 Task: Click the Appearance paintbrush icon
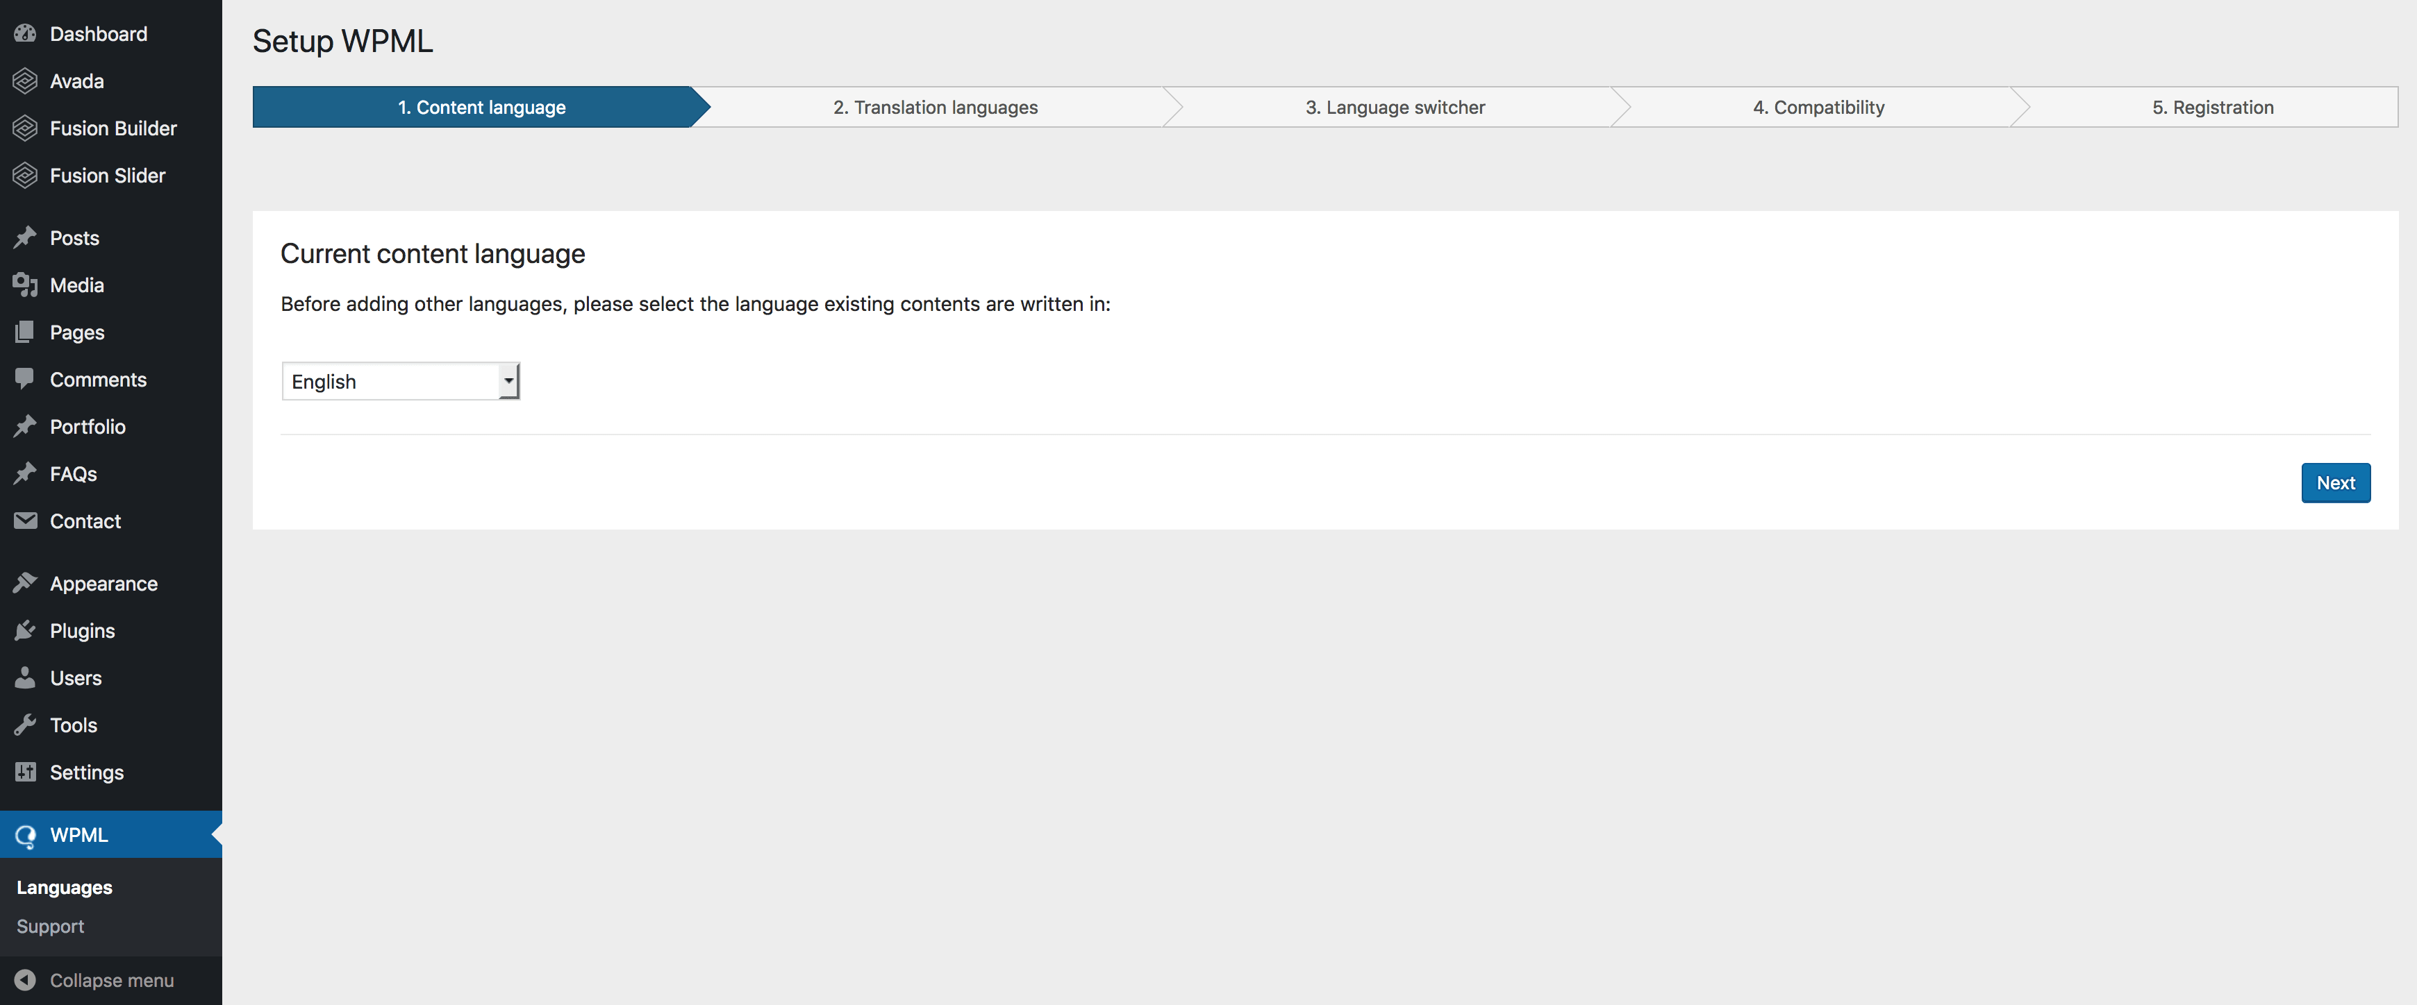point(25,583)
